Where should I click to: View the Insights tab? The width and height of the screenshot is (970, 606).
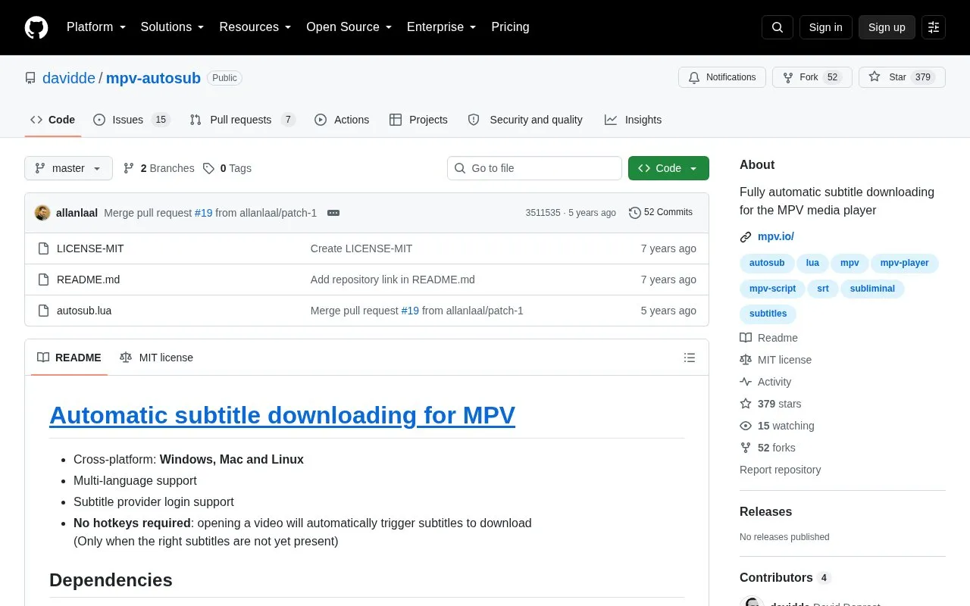coord(633,120)
